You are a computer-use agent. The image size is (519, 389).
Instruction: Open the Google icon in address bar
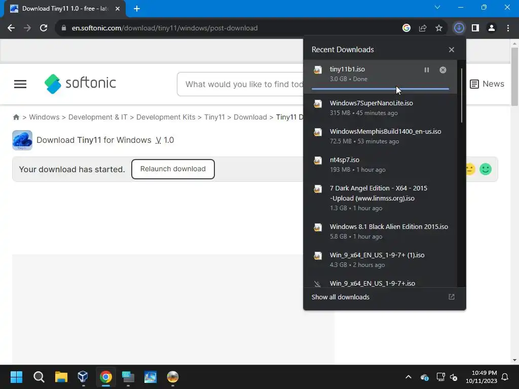(x=406, y=28)
